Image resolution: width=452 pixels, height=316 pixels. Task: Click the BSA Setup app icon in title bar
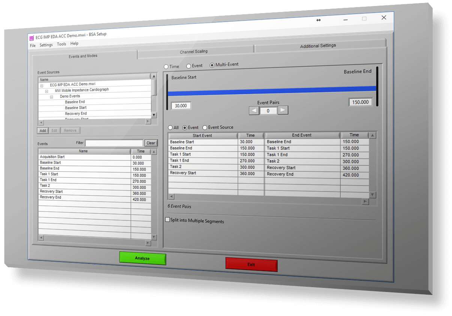31,37
